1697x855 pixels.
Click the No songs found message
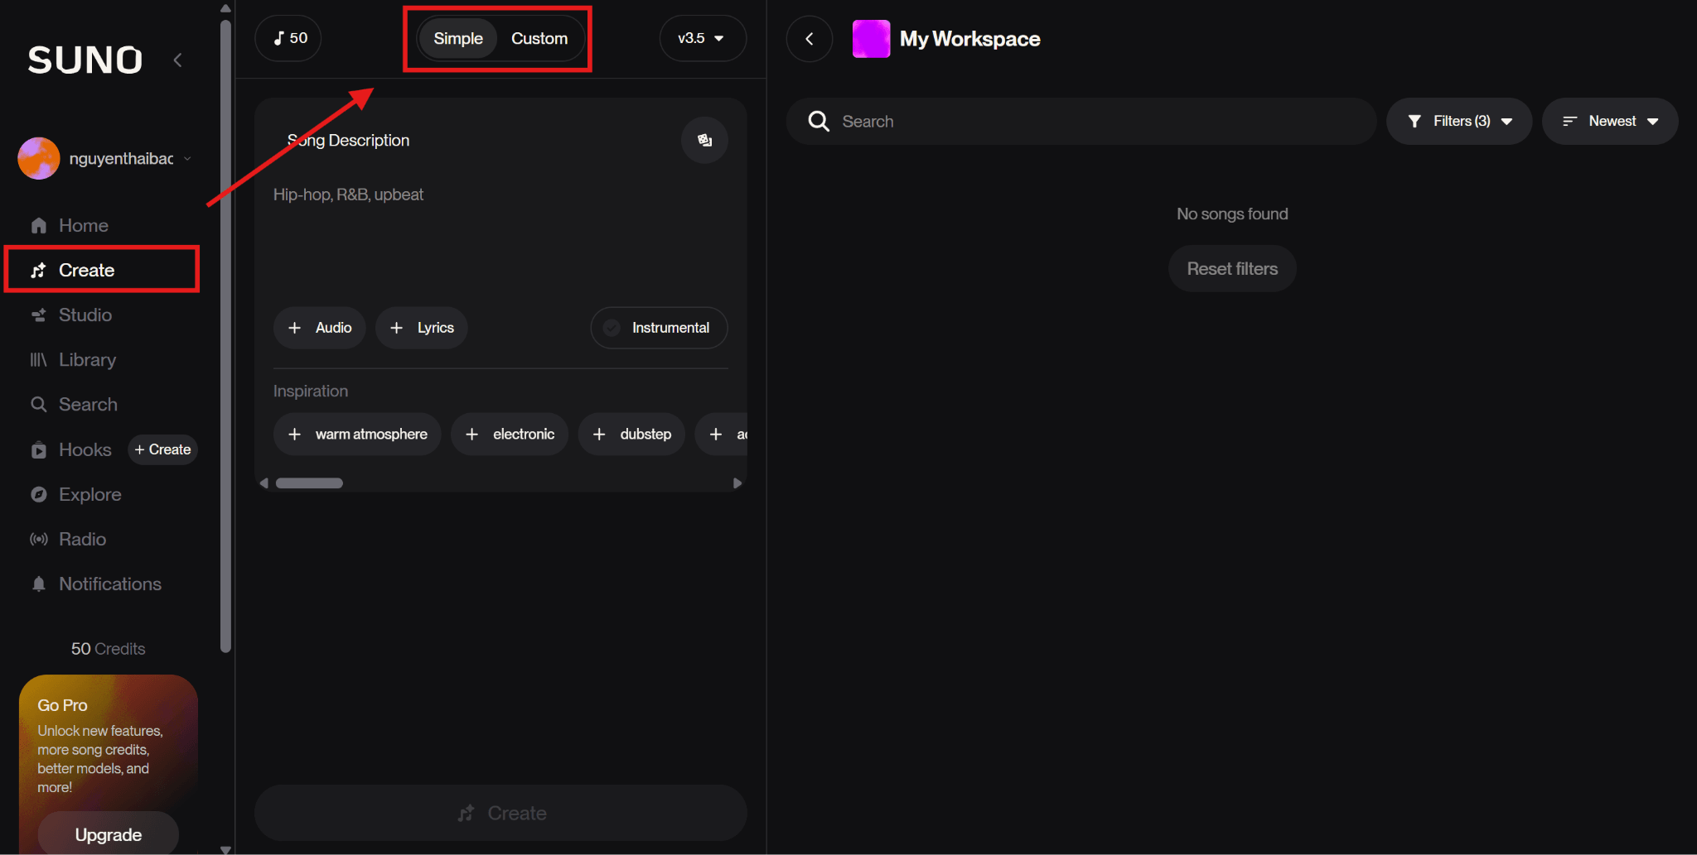point(1232,214)
